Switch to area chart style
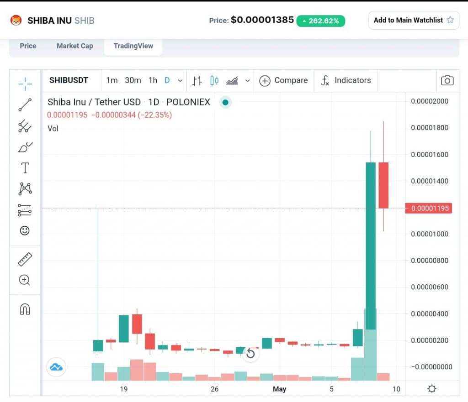This screenshot has width=468, height=402. click(232, 80)
